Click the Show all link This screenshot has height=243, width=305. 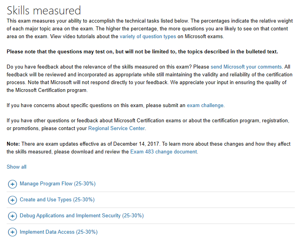(x=16, y=167)
